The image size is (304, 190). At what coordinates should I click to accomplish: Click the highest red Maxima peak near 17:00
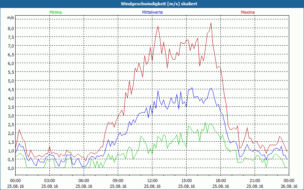[211, 23]
